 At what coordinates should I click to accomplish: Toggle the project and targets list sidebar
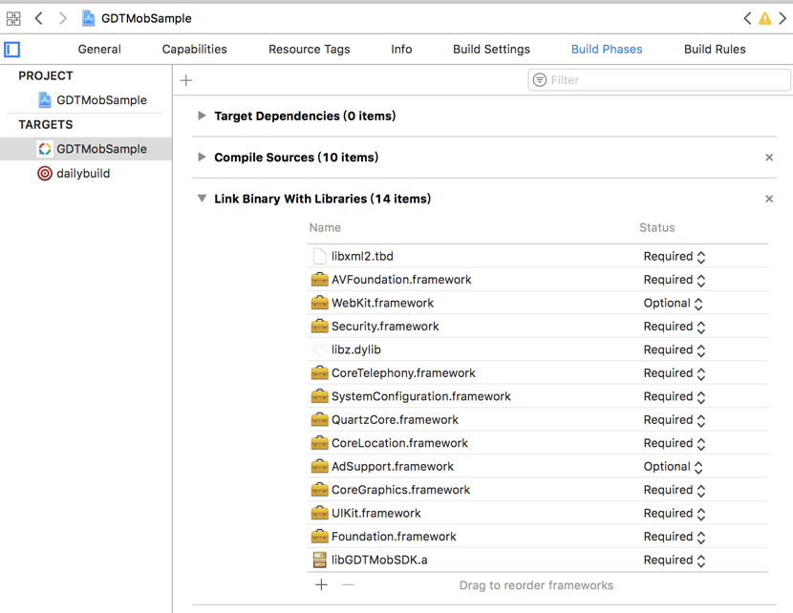pyautogui.click(x=12, y=50)
